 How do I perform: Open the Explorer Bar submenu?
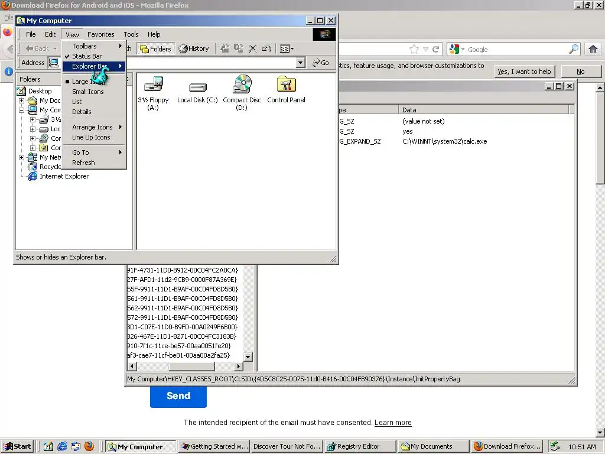pyautogui.click(x=94, y=66)
